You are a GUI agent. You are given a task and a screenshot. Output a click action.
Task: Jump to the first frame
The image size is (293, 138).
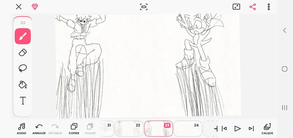[224, 129]
